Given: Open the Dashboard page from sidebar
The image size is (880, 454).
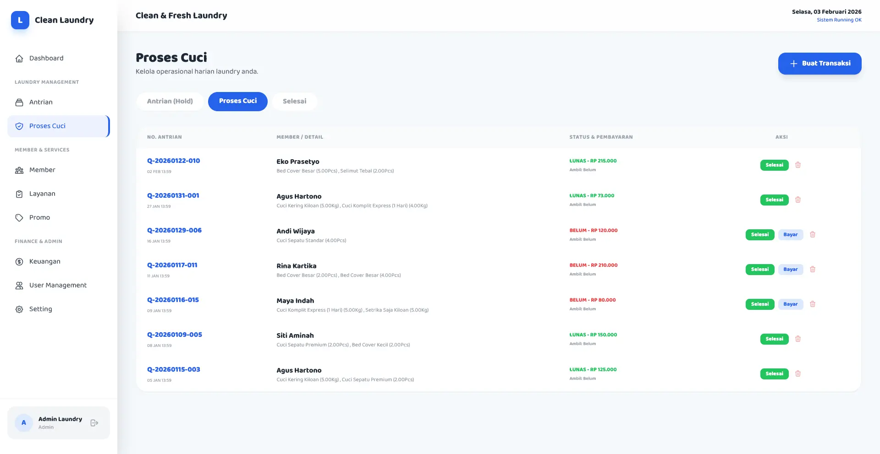Looking at the screenshot, I should pyautogui.click(x=46, y=58).
